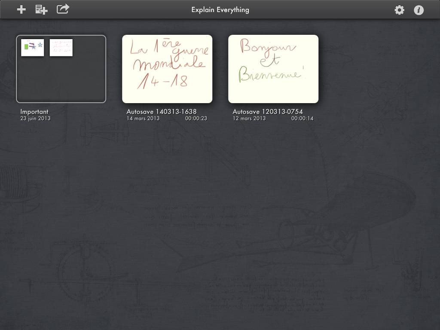Click the 23 juin 2013 date text
Screen dimensions: 440x330
(x=35, y=118)
